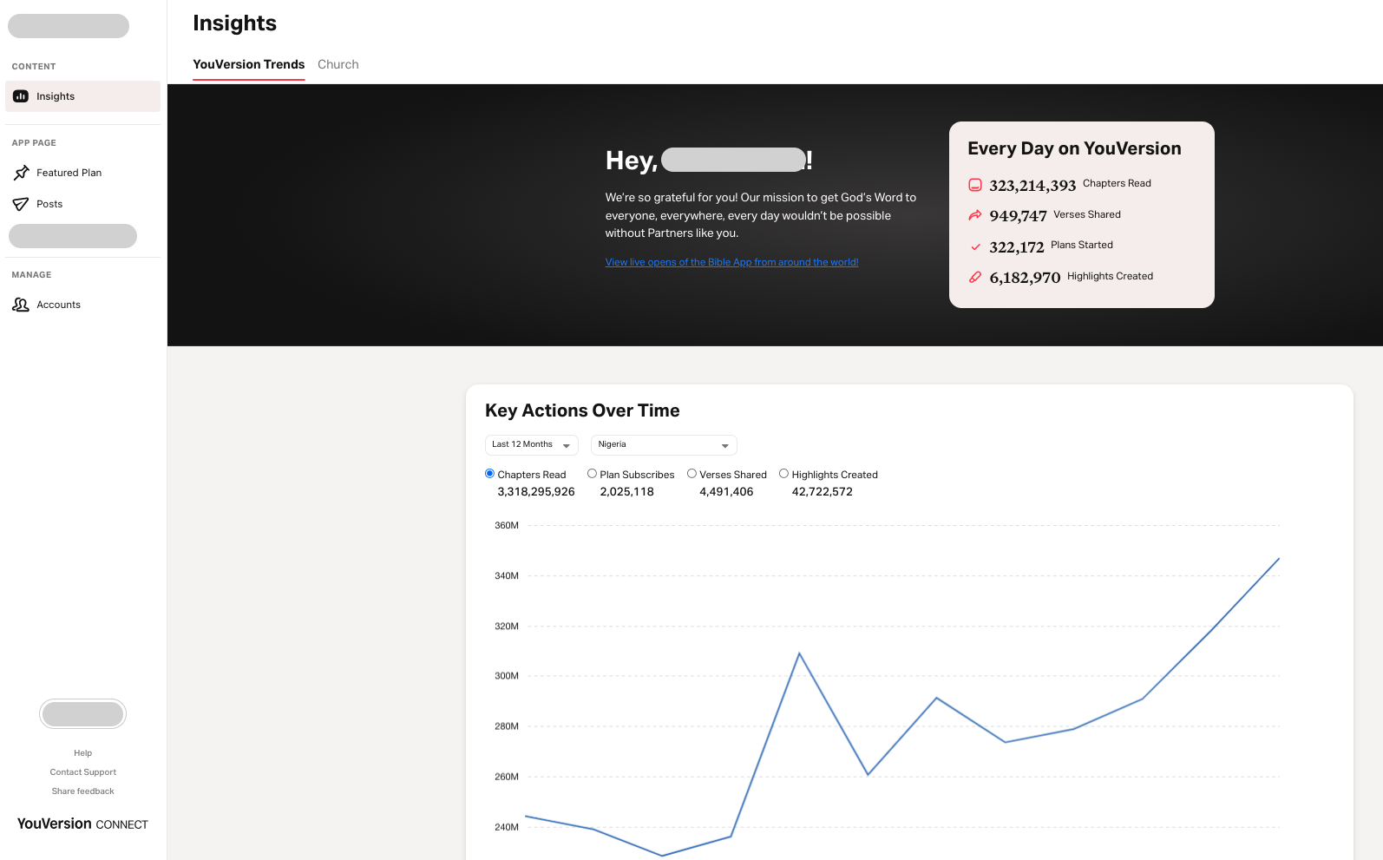This screenshot has height=860, width=1383.
Task: Click the 360M axis label
Action: 507,526
